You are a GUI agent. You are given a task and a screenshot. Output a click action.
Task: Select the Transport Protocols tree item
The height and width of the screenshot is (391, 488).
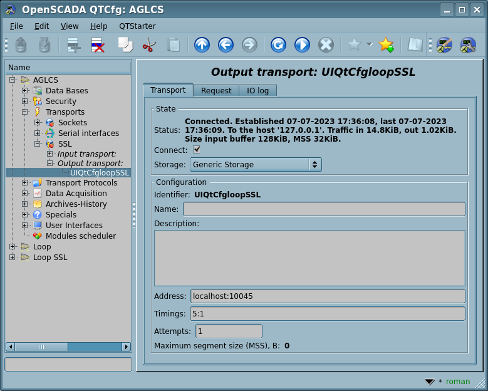coord(81,183)
